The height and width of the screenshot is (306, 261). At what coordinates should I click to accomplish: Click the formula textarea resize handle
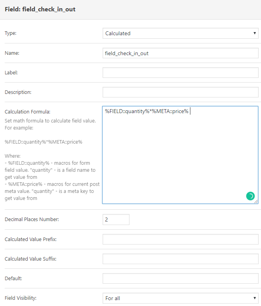pyautogui.click(x=256, y=202)
